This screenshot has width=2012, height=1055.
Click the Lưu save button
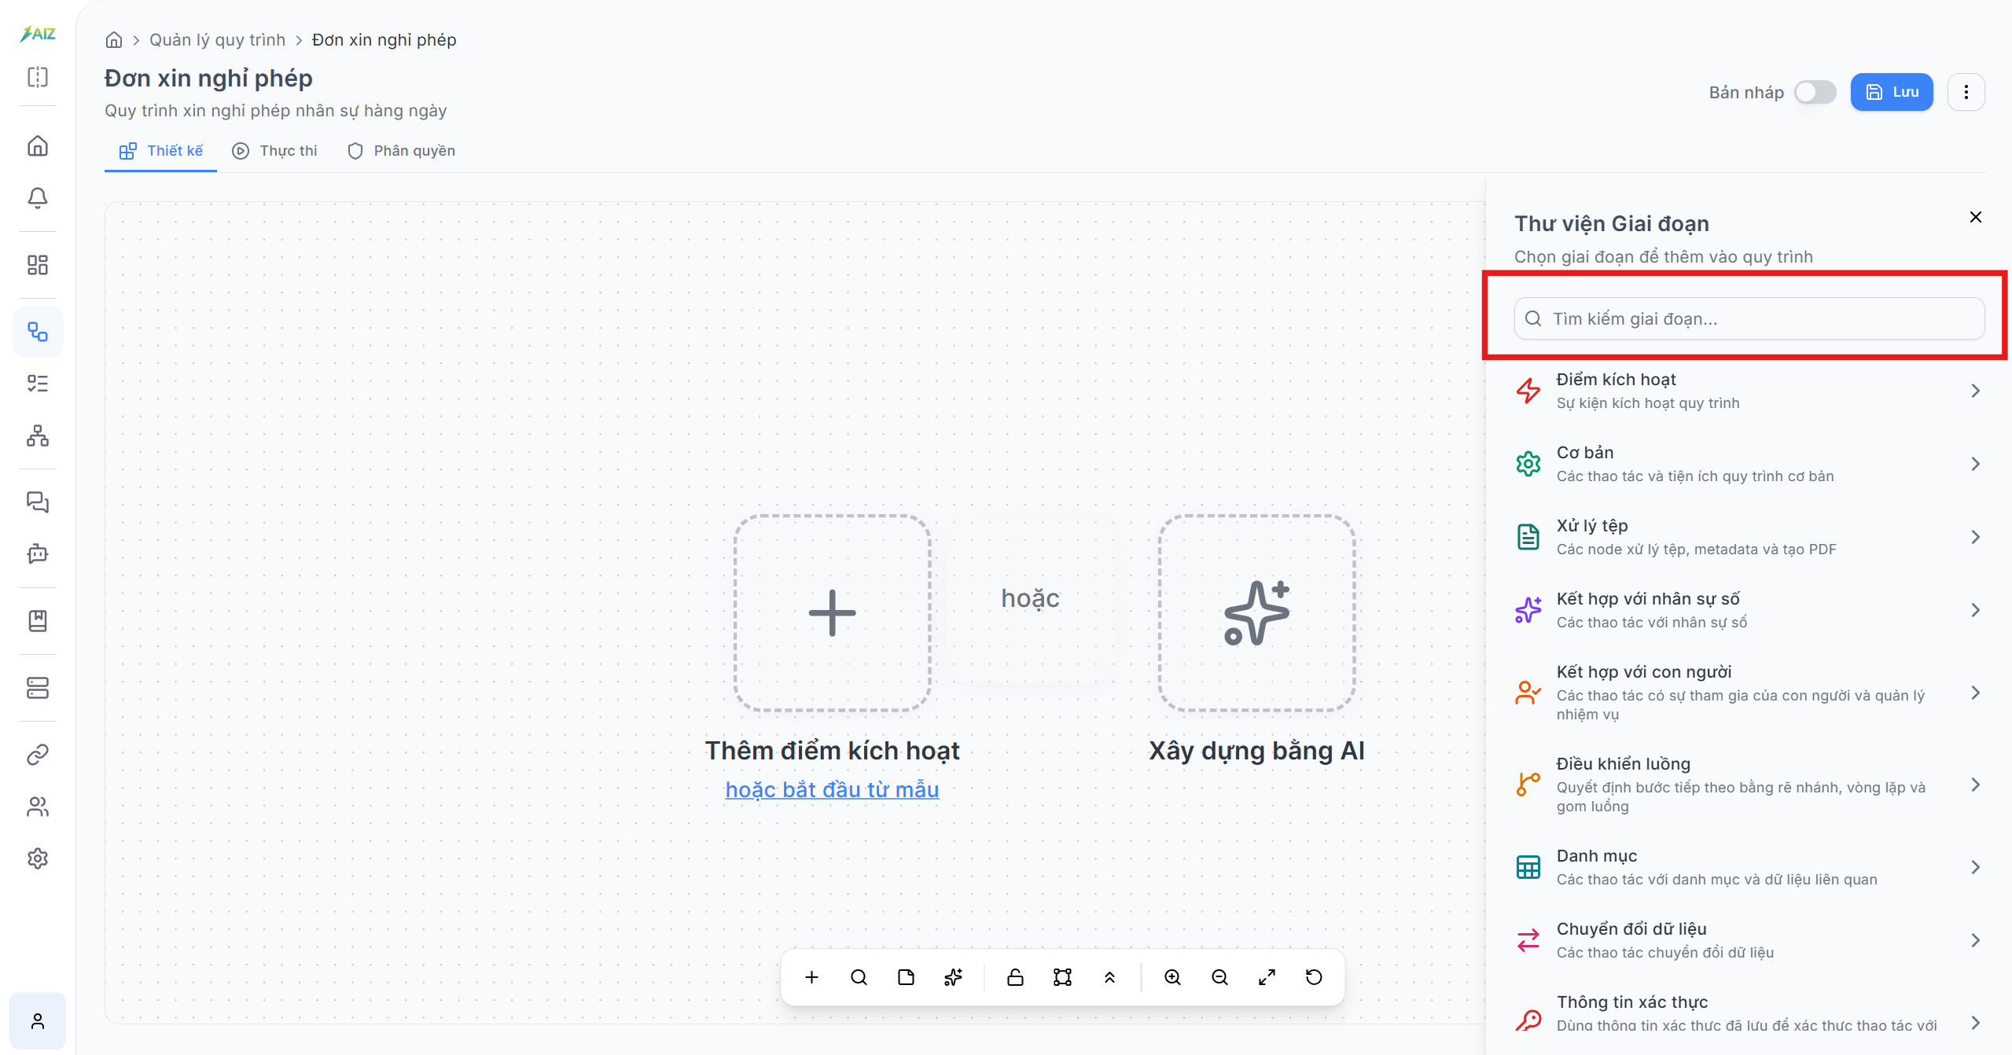tap(1892, 92)
